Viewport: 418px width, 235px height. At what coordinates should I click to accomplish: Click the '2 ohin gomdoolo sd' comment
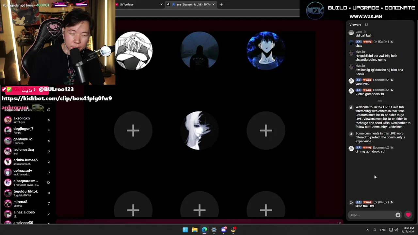pyautogui.click(x=369, y=94)
